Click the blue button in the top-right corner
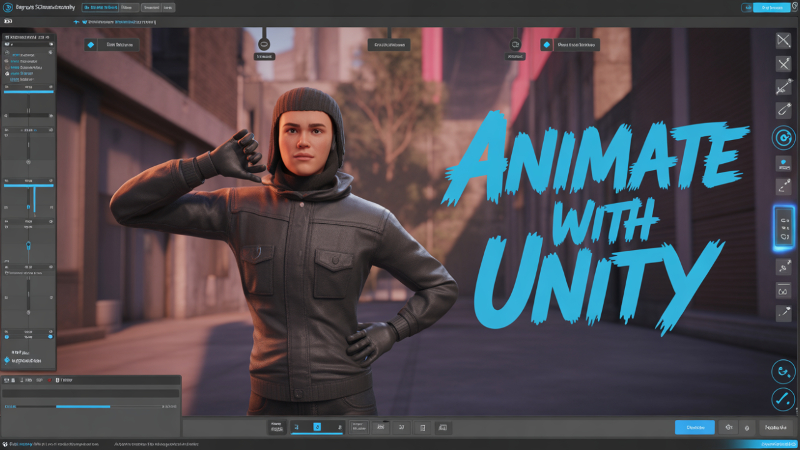This screenshot has width=800, height=450. coord(771,7)
